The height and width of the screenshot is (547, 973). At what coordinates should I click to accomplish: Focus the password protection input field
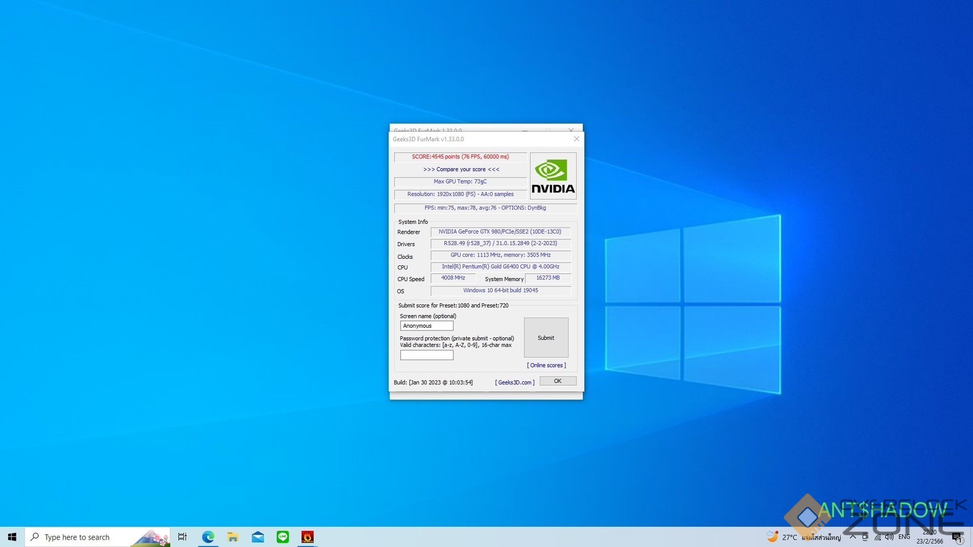coord(426,355)
